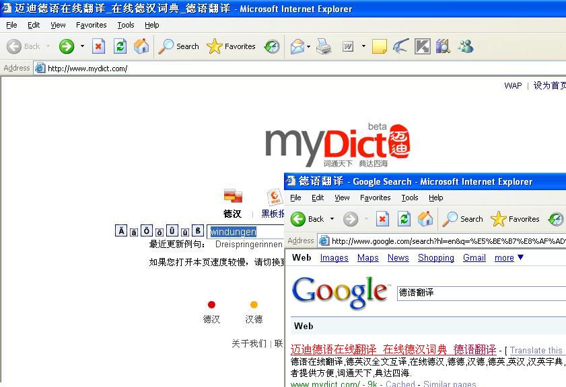The height and width of the screenshot is (387, 566).
Task: Click the K icon in toolbar
Action: pyautogui.click(x=423, y=46)
